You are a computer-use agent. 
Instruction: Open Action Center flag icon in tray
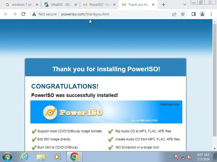coord(176,157)
